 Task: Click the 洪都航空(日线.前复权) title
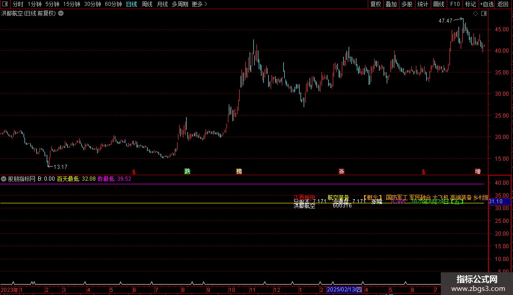[x=29, y=14]
